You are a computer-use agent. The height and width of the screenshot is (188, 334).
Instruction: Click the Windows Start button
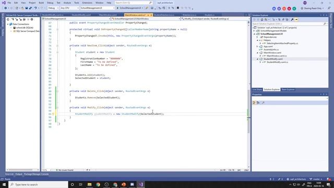(x=4, y=184)
